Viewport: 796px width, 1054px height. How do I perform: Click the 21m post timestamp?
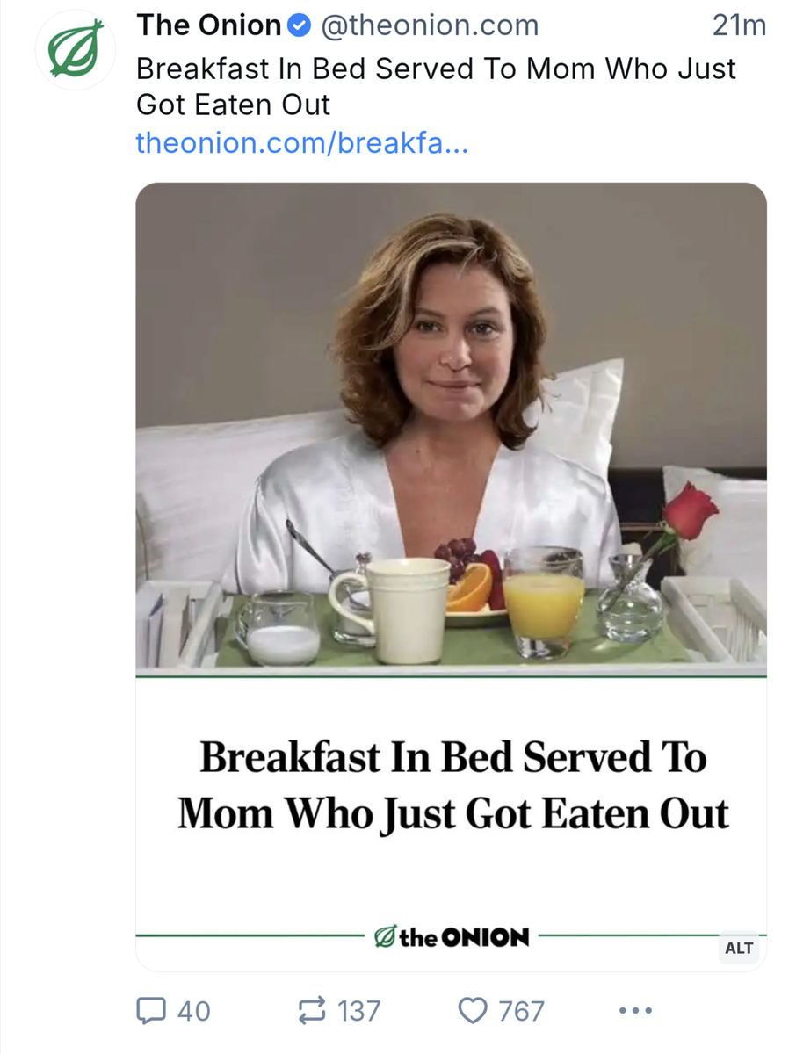click(739, 27)
